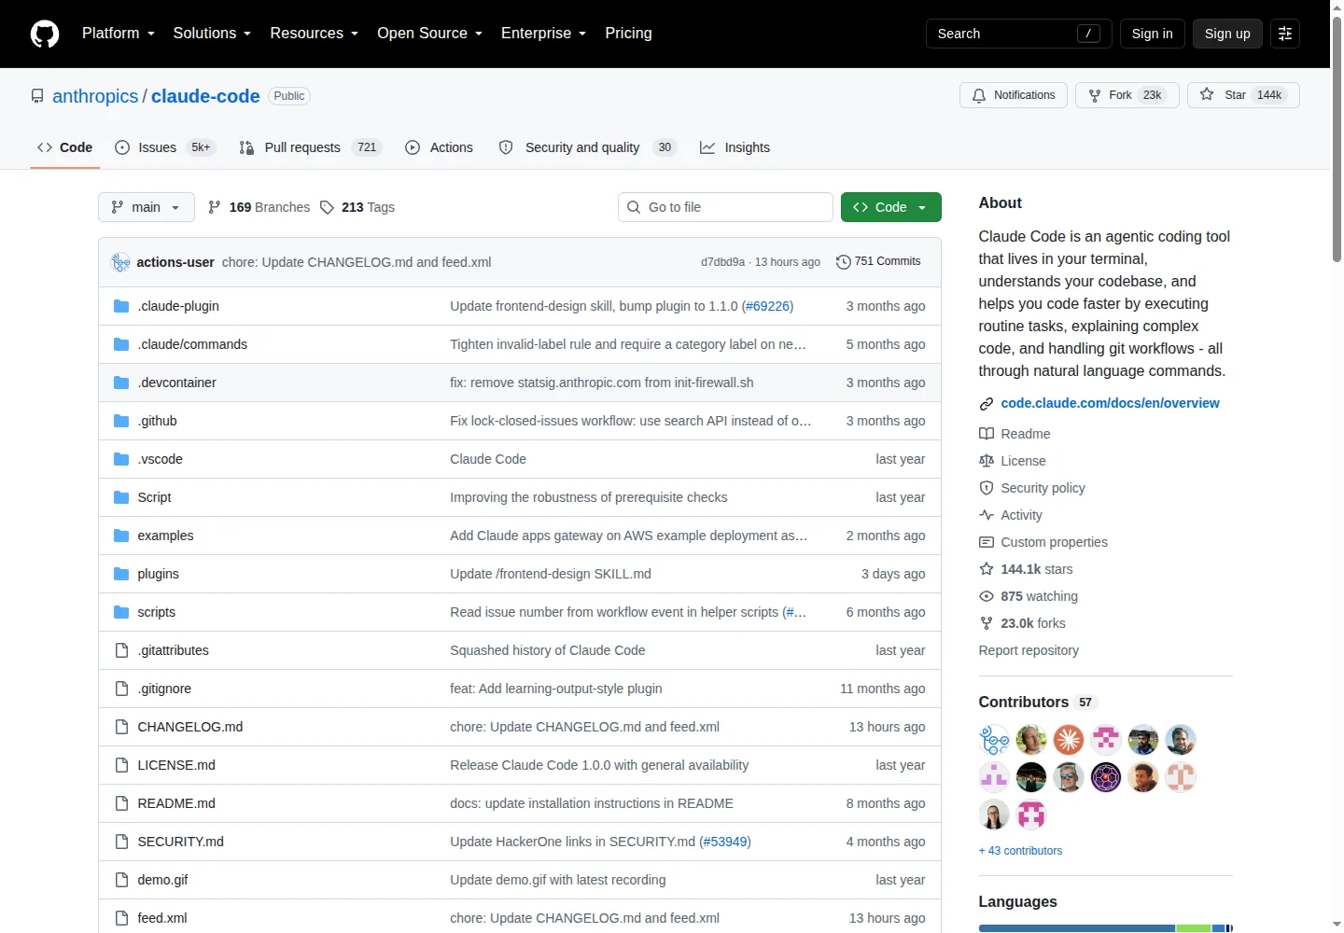This screenshot has width=1344, height=933.
Task: Open the appearance settings icon button
Action: point(1285,34)
